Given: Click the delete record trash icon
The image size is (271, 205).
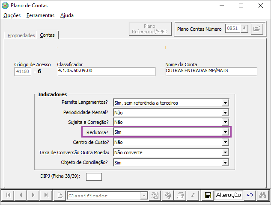Looking at the screenshot, I should (x=167, y=195).
